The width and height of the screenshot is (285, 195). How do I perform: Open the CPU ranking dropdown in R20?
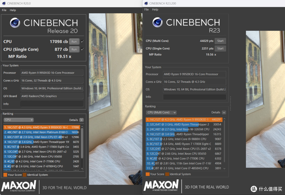pos(18,120)
